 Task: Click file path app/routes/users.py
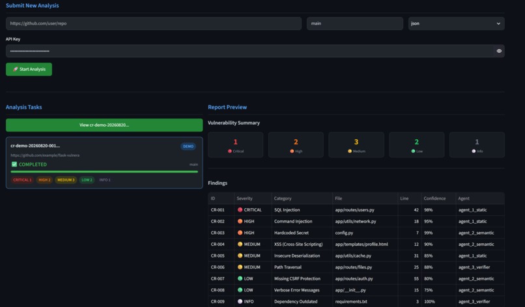(354, 210)
